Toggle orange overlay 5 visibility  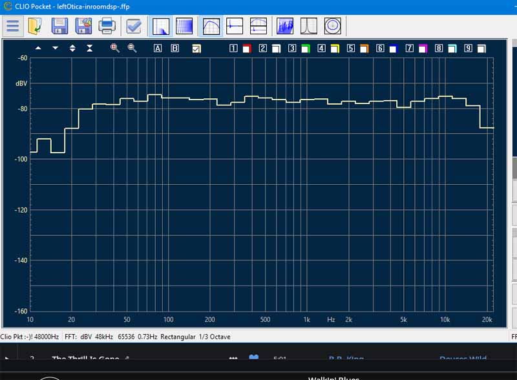364,49
